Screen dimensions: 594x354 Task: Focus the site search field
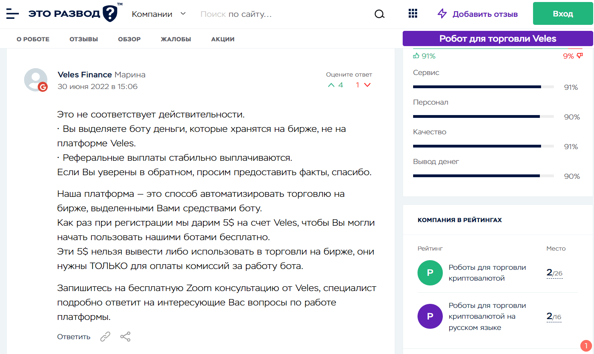pyautogui.click(x=283, y=14)
